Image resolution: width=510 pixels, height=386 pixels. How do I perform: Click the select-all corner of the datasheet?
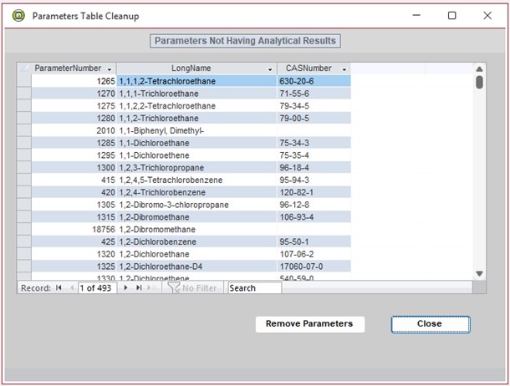(x=24, y=69)
